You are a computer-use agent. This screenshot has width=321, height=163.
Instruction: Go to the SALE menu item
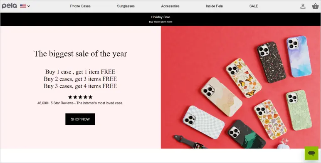tap(254, 6)
